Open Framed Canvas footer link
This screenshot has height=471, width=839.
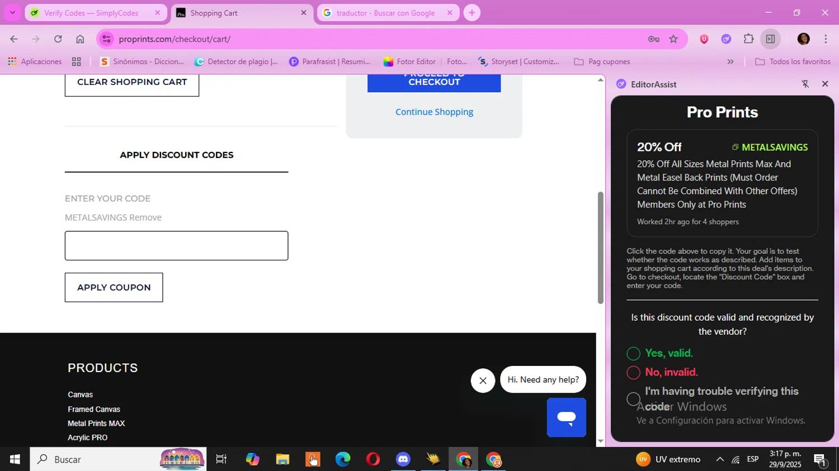[94, 409]
